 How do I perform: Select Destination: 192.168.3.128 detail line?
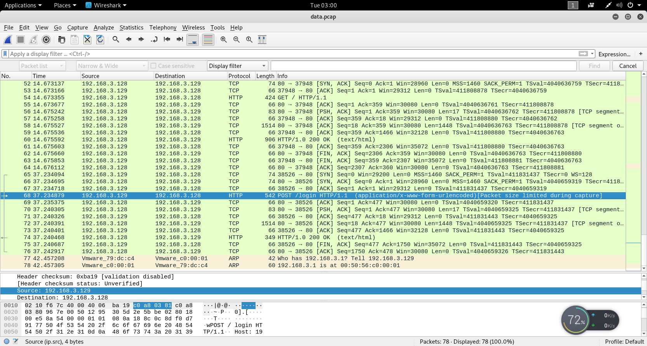[320, 297]
